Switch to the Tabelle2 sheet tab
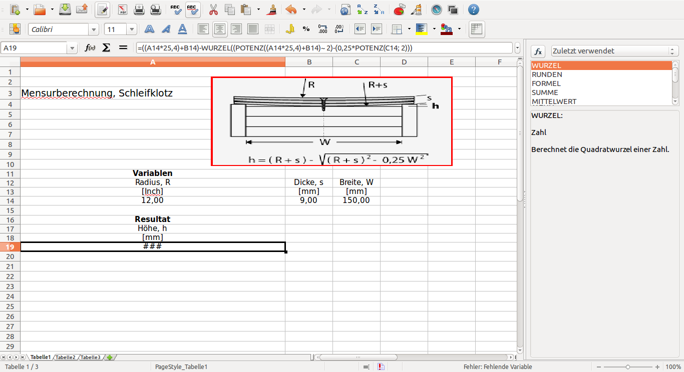This screenshot has height=372, width=684. tap(66, 357)
